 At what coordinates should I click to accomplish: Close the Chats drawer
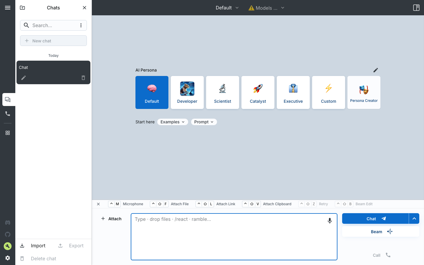(x=85, y=8)
